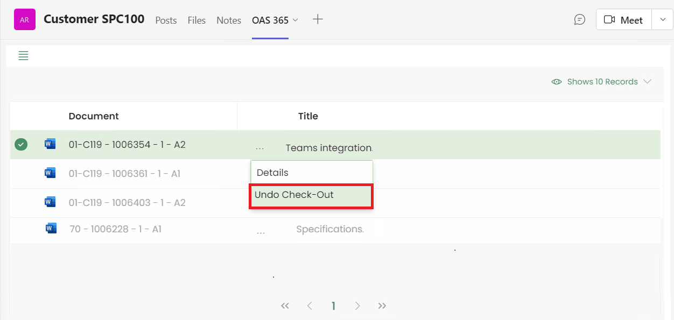This screenshot has width=674, height=320.
Task: Toggle the eye icon beside Shows 10 Records
Action: coord(557,82)
